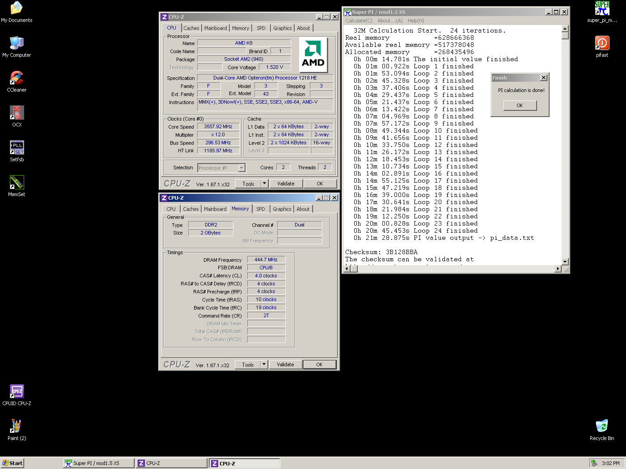Click the DRAM Frequency value 444.7 MHz
Viewport: 626px width, 469px height.
click(266, 260)
